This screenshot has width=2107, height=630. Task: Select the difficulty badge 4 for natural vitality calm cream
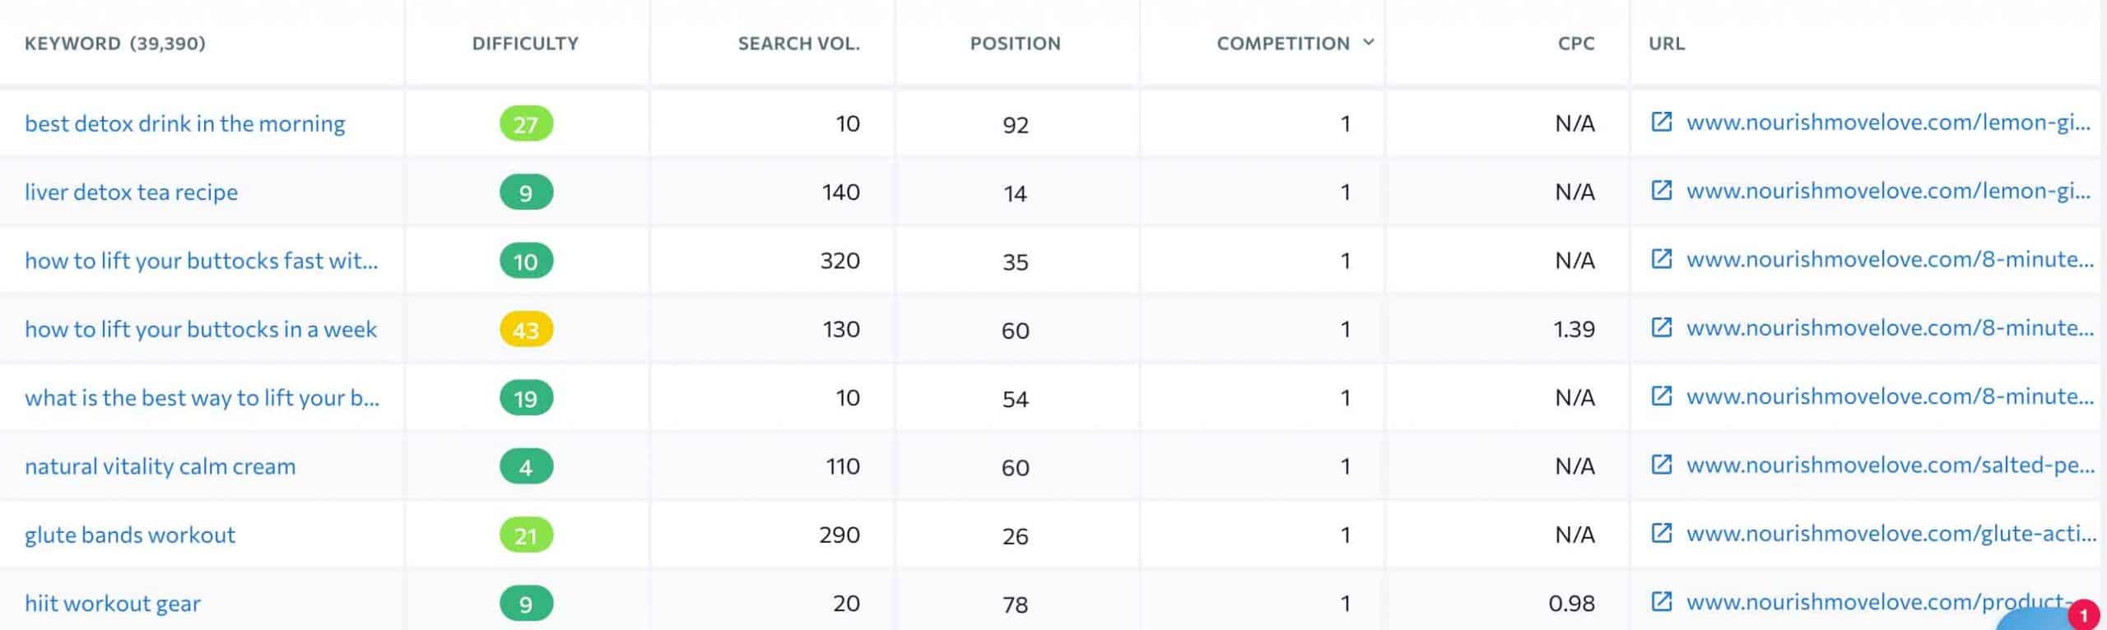coord(526,467)
